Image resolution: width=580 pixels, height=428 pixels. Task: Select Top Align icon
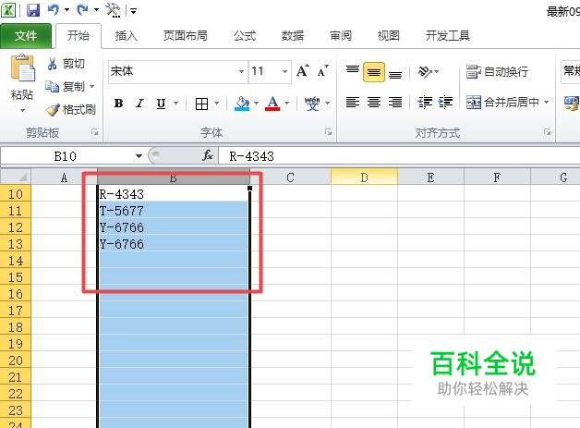(x=353, y=71)
